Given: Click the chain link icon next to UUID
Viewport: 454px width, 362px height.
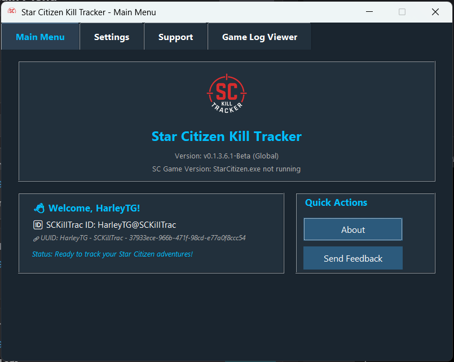Looking at the screenshot, I should pos(36,239).
